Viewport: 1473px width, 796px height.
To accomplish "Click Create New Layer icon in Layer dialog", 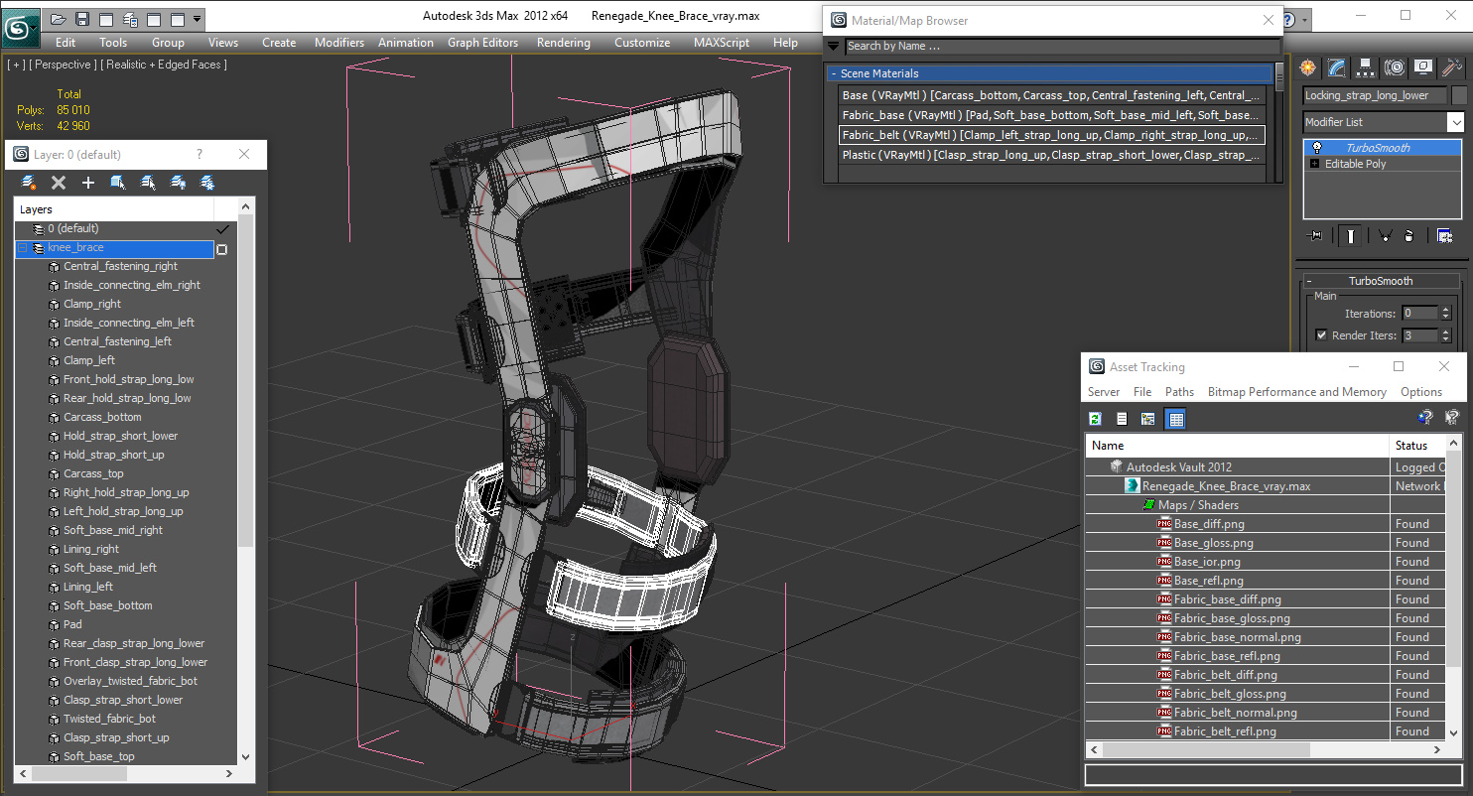I will (x=29, y=183).
